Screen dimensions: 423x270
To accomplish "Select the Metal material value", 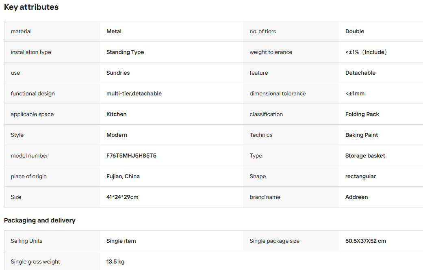I will [x=114, y=31].
